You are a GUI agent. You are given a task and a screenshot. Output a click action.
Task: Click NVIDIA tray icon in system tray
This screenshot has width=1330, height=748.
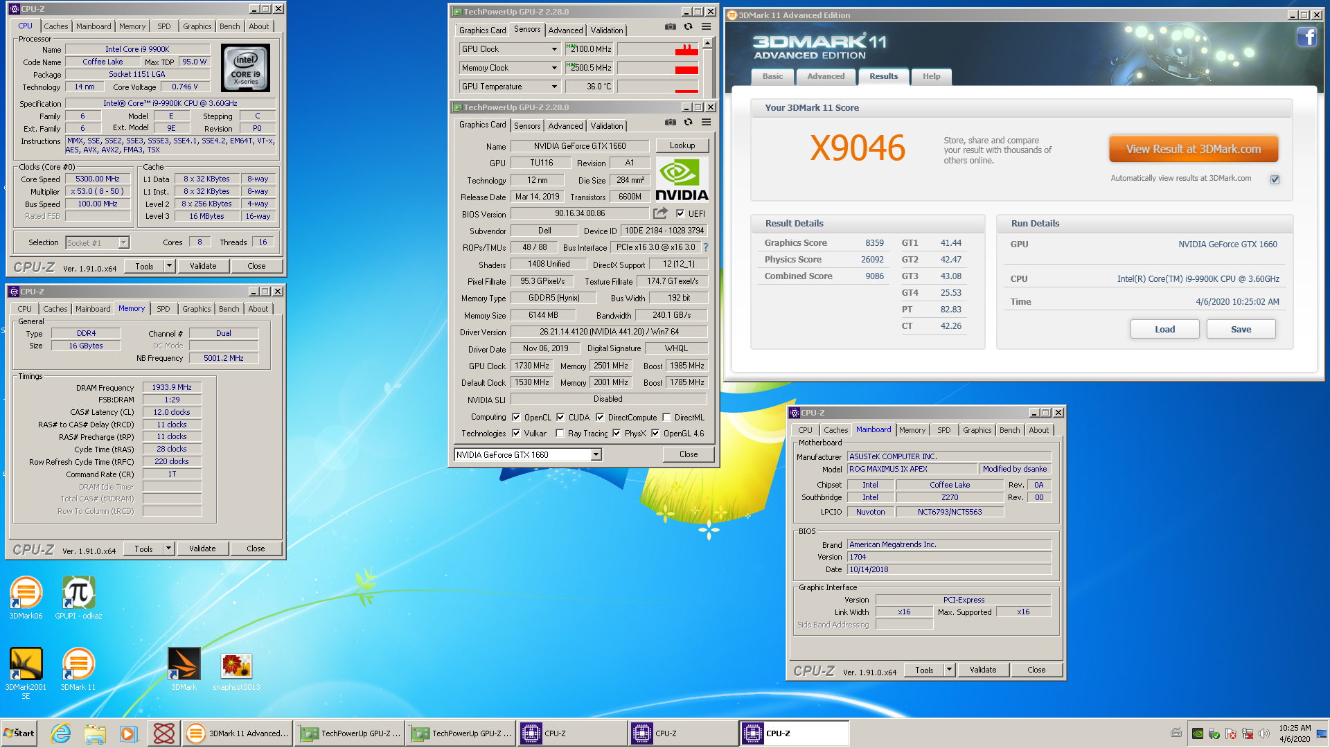pos(1197,733)
